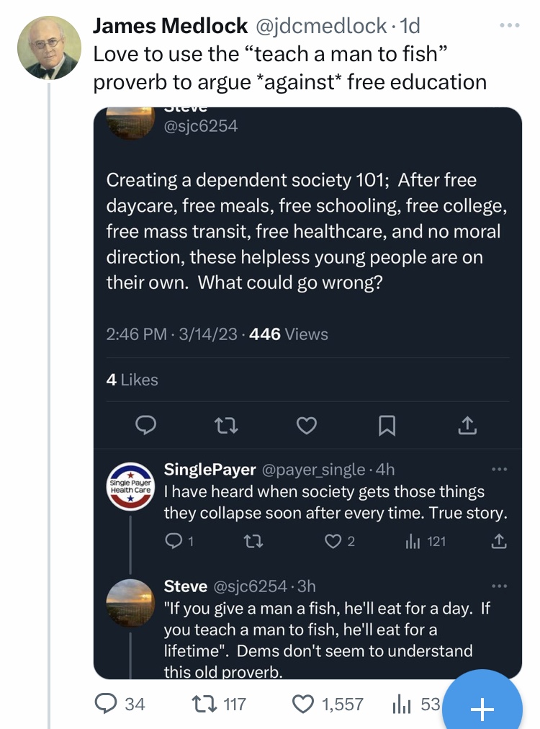View the 4 Likes list
540x729 pixels.
click(132, 380)
